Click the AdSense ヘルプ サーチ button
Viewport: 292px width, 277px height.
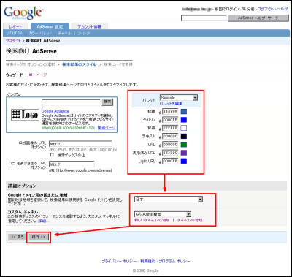click(258, 18)
